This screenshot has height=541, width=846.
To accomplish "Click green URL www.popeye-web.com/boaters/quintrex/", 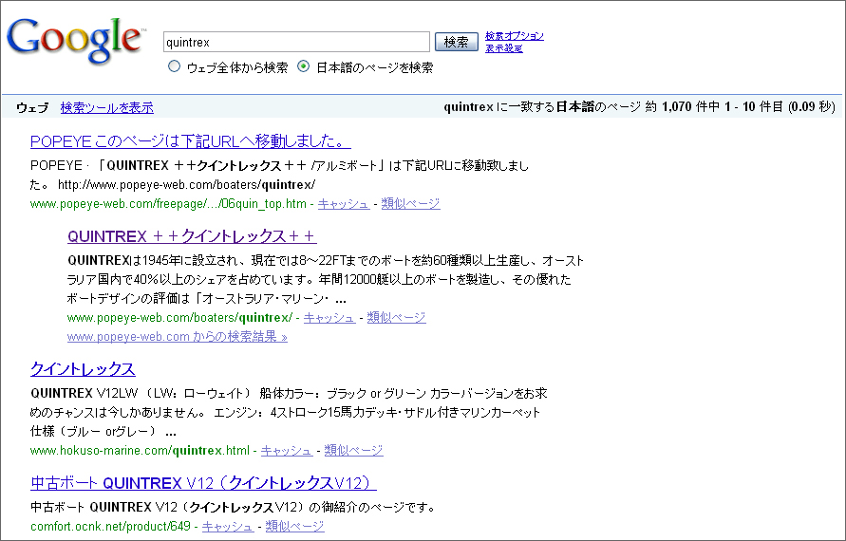I will pos(179,317).
